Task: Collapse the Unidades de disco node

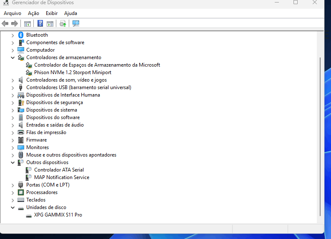Action: tap(13, 207)
